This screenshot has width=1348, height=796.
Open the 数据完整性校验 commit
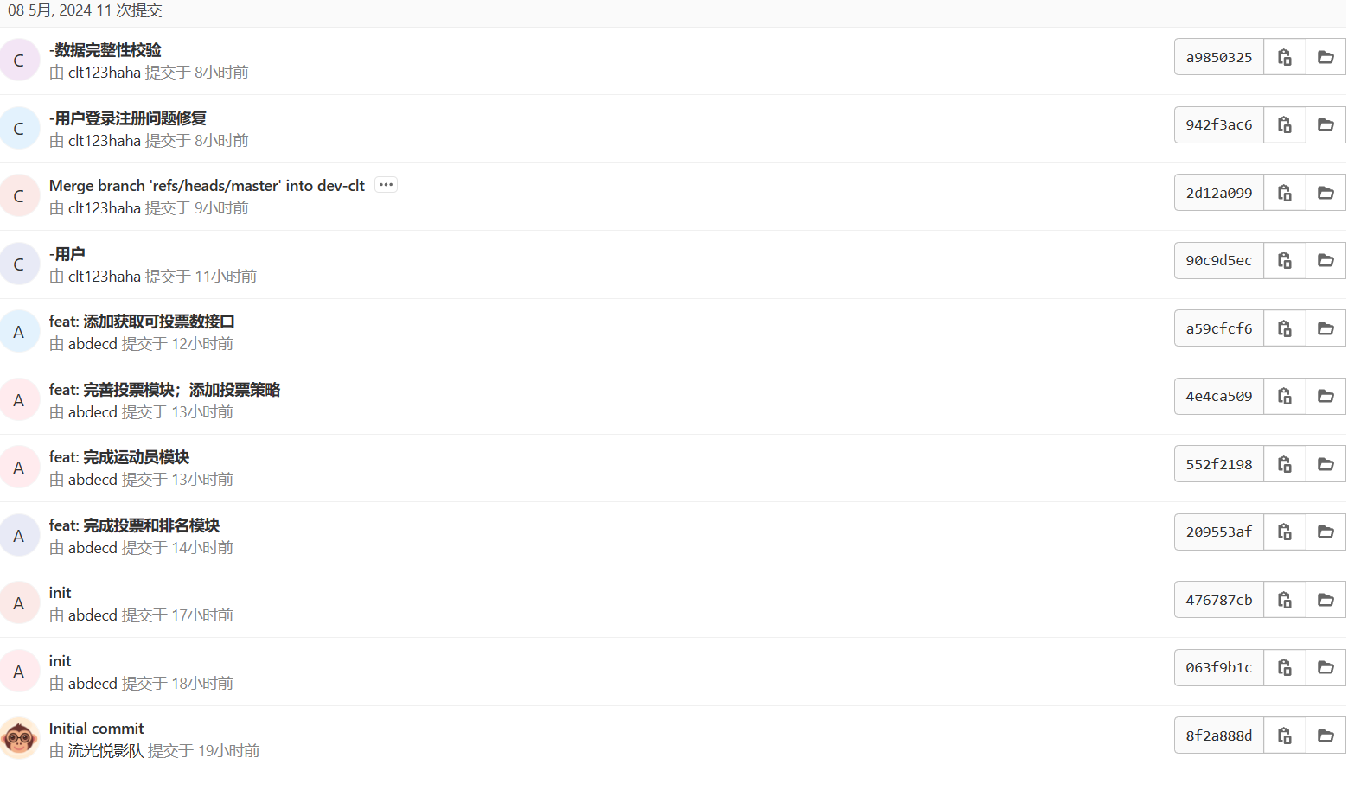(x=105, y=50)
